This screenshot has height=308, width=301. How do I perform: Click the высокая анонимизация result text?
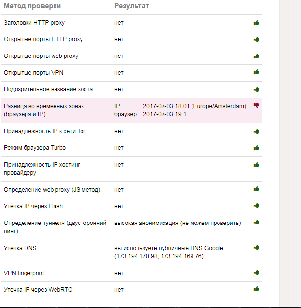click(x=177, y=223)
